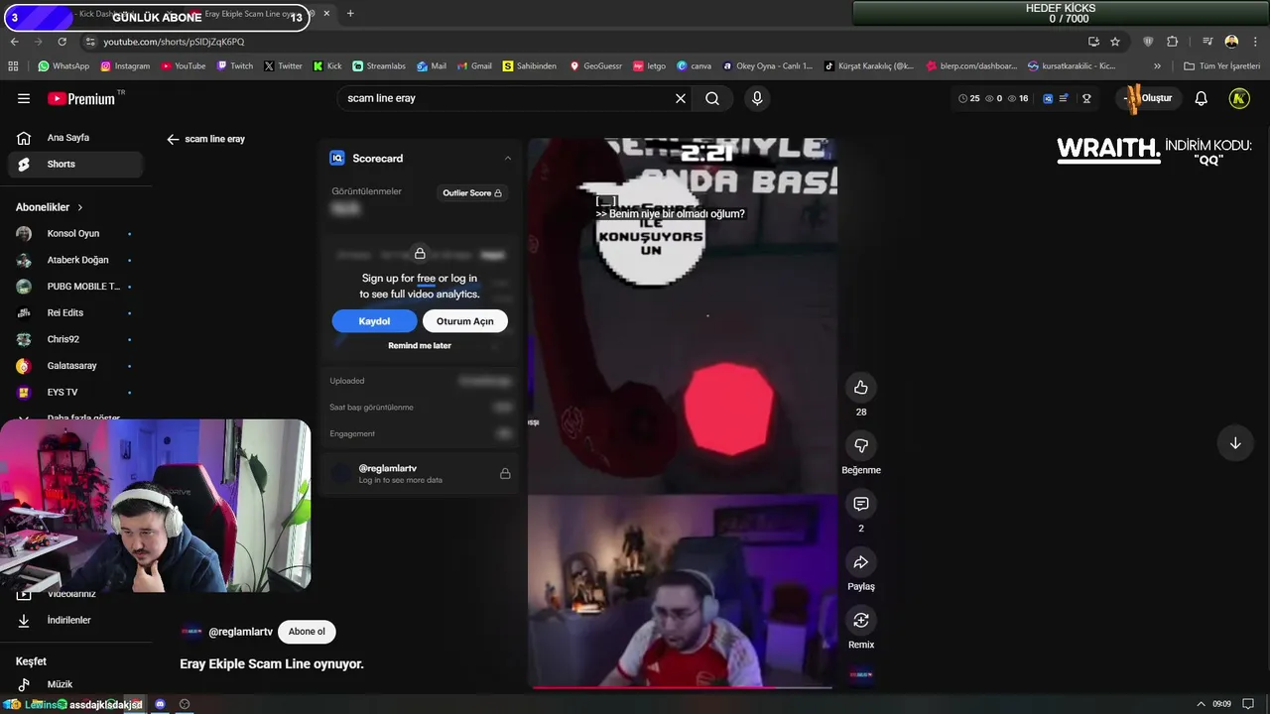Click the Kaydol sign up button
The image size is (1270, 714).
click(374, 321)
